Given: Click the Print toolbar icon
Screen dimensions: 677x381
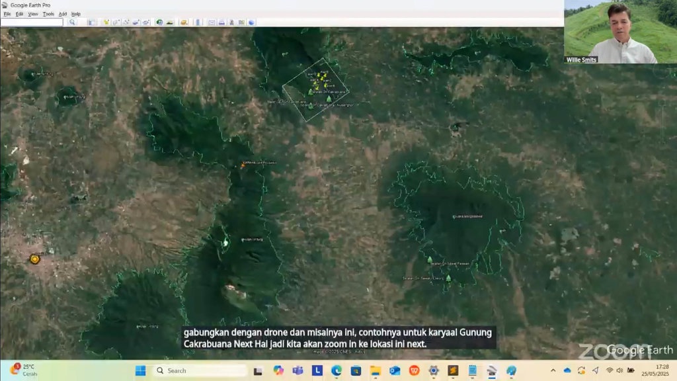Looking at the screenshot, I should tap(221, 22).
